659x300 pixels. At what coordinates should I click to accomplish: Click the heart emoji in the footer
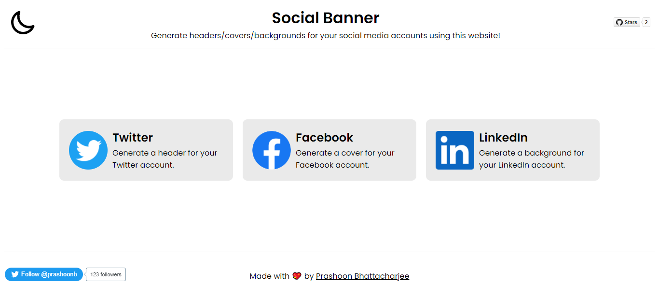click(x=298, y=275)
